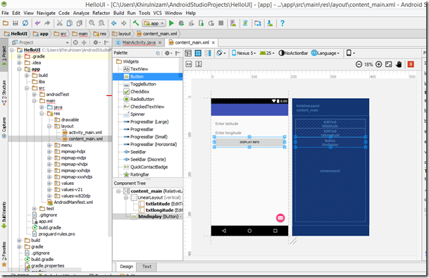Click the Paste icon in toolbar
Image resolution: width=429 pixels, height=278 pixels.
tap(80, 23)
